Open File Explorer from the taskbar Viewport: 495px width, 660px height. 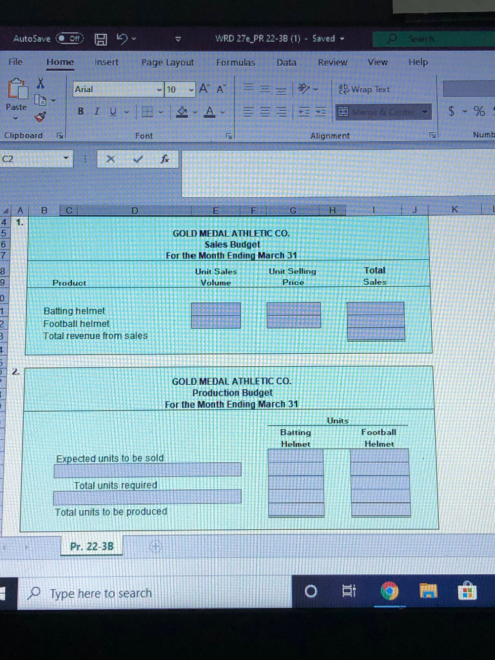[428, 592]
